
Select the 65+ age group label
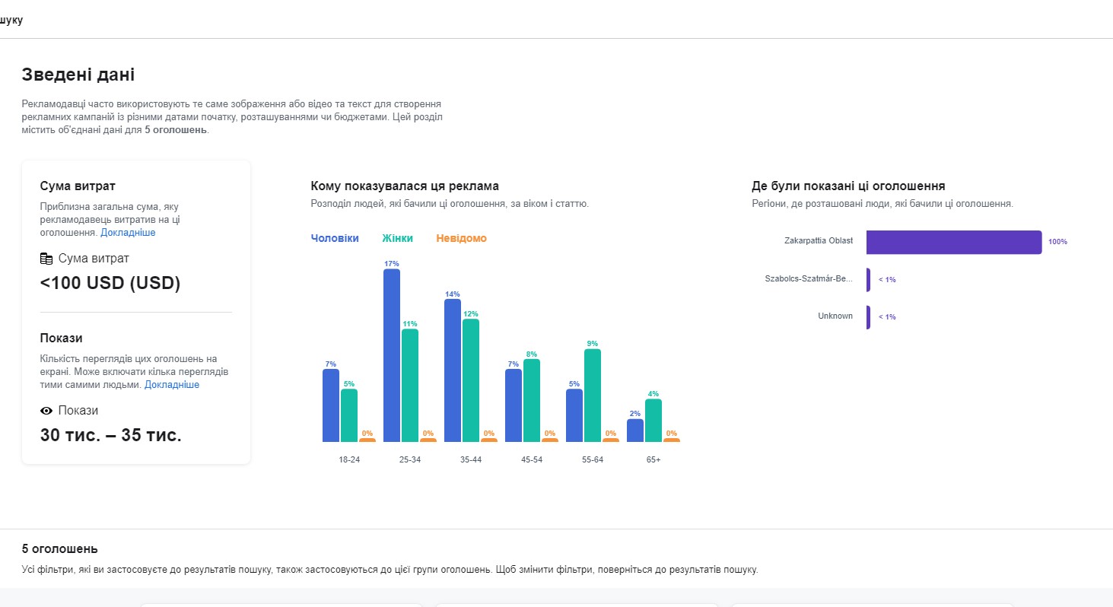(x=653, y=460)
